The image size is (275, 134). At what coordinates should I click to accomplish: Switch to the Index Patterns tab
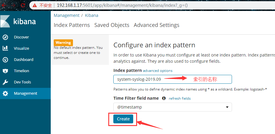[72, 25]
